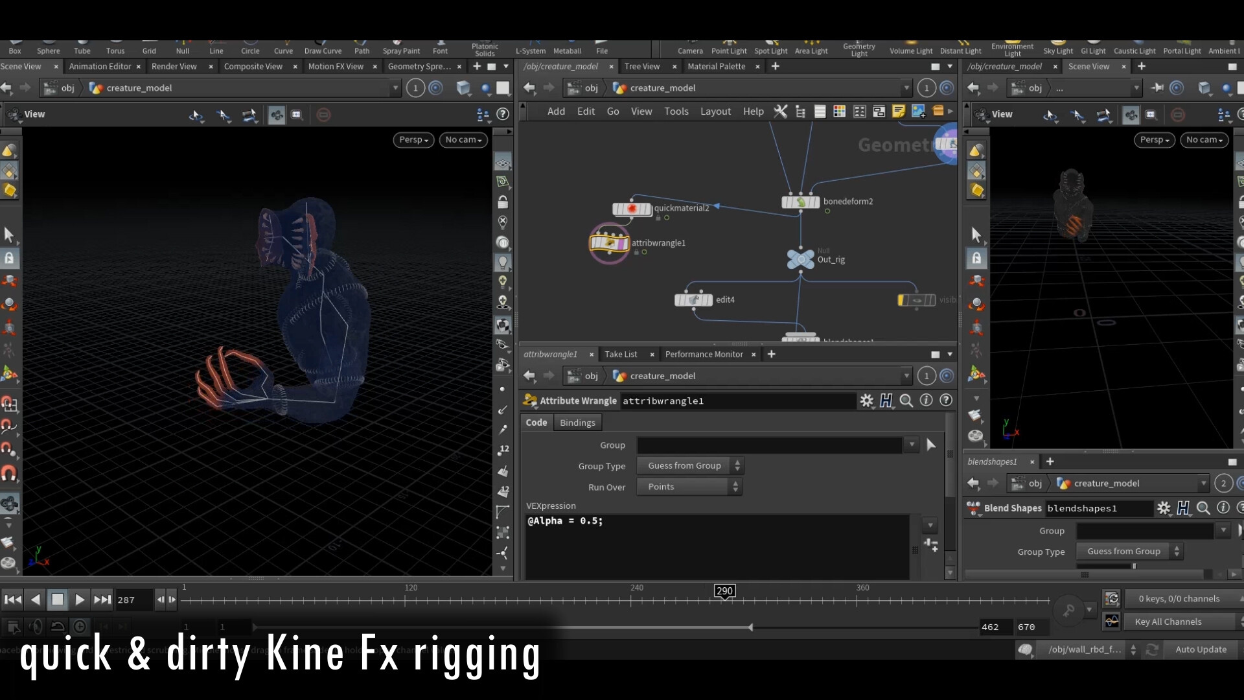Switch to the Bindings tab
This screenshot has height=700, width=1244.
[577, 422]
